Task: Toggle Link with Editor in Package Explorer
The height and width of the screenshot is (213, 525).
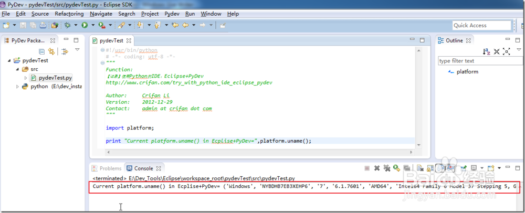Action: 51,51
